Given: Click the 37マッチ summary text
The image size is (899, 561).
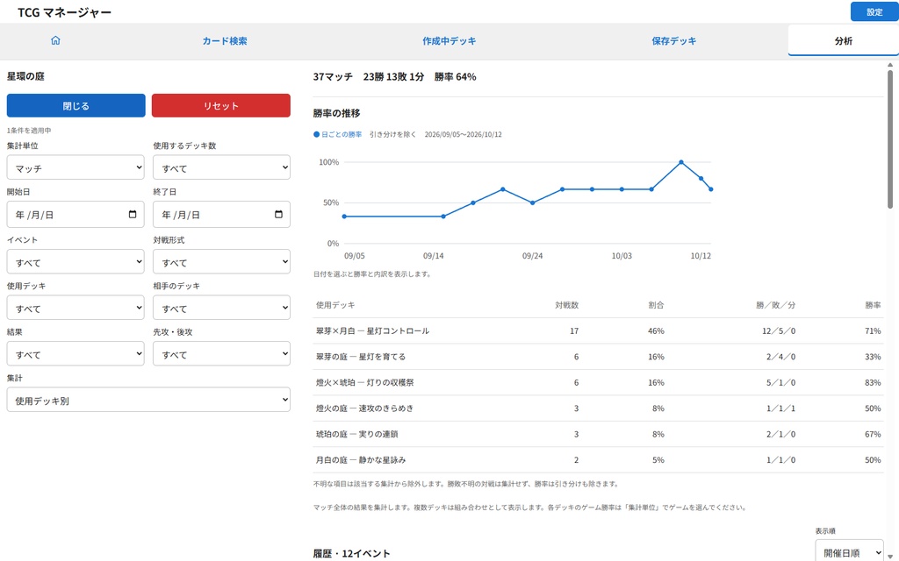Looking at the screenshot, I should coord(333,77).
